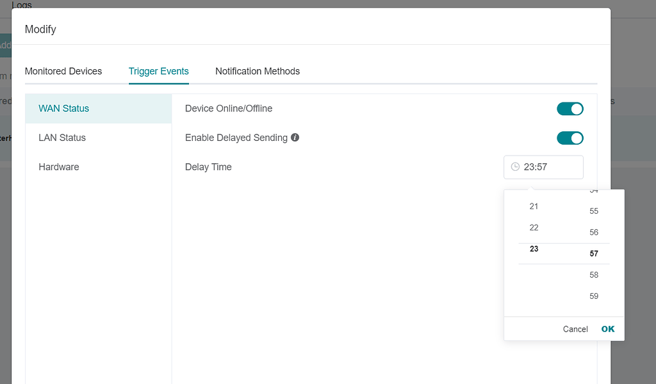This screenshot has height=384, width=656.
Task: Select the Trigger Events tab
Action: coord(158,71)
